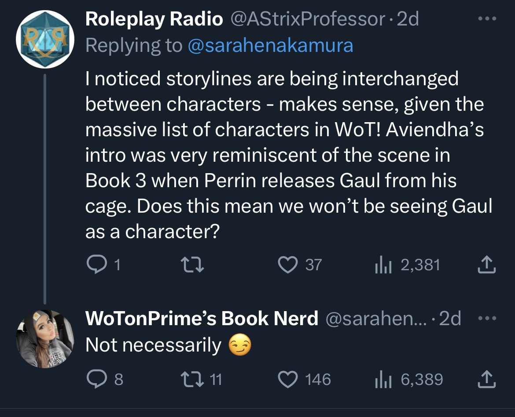This screenshot has height=417, width=515.
Task: Open WoTonPrime's Book Nerd display name
Action: pos(202,319)
